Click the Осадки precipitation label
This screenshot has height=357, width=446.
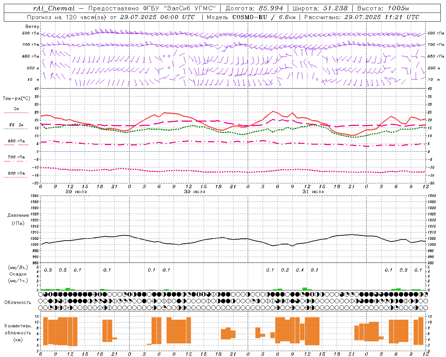click(x=18, y=274)
